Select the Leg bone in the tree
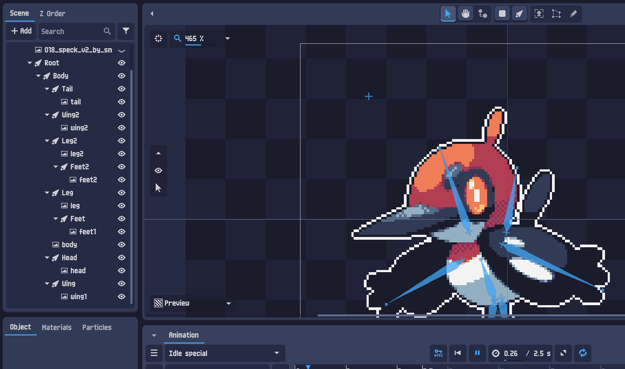The image size is (625, 369). pyautogui.click(x=68, y=193)
